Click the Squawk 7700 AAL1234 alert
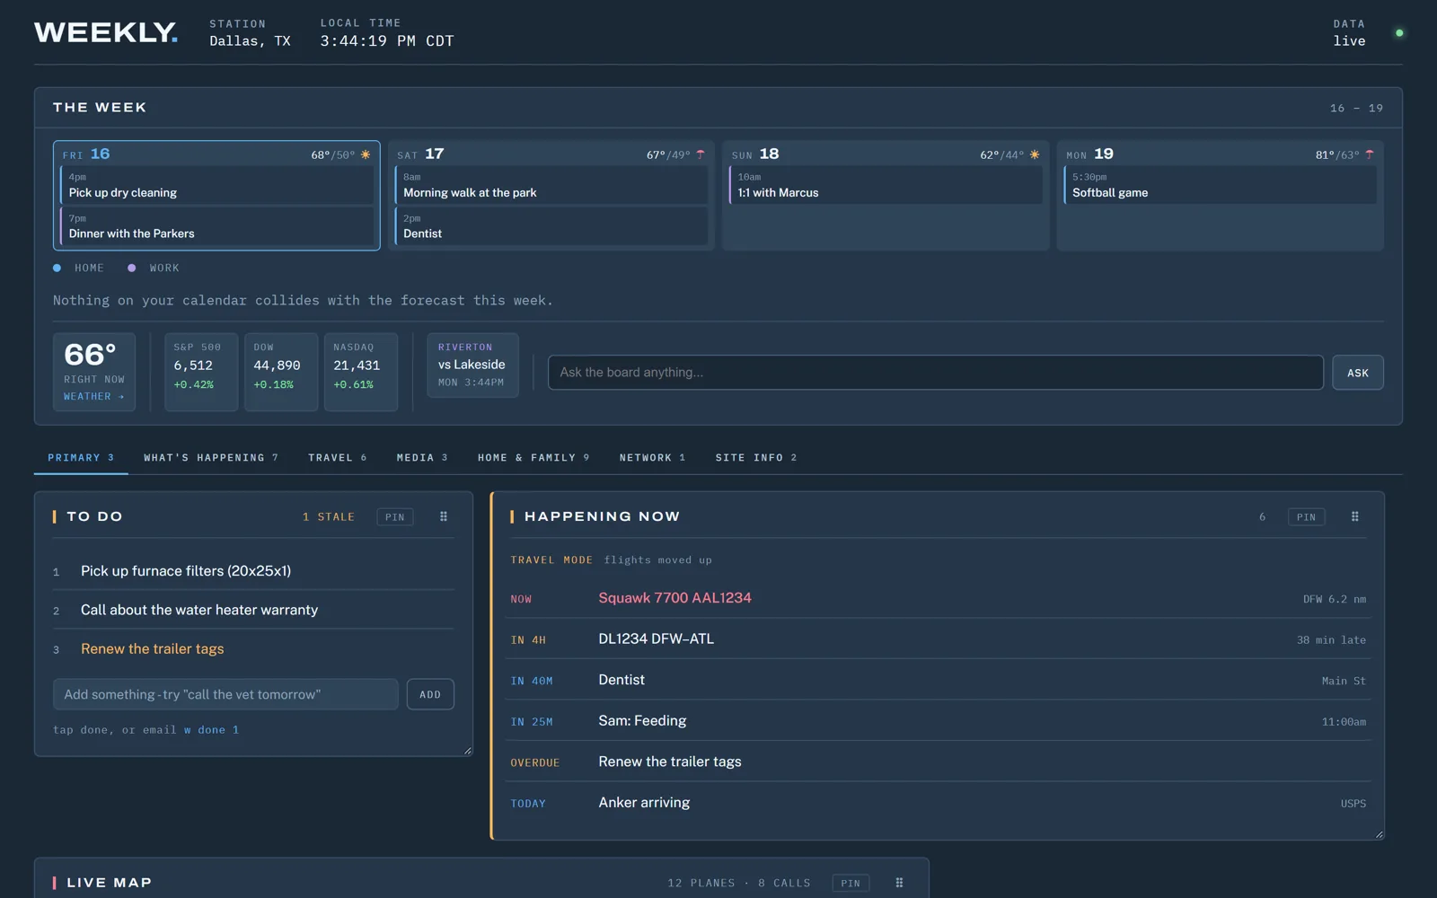The image size is (1437, 898). [939, 598]
